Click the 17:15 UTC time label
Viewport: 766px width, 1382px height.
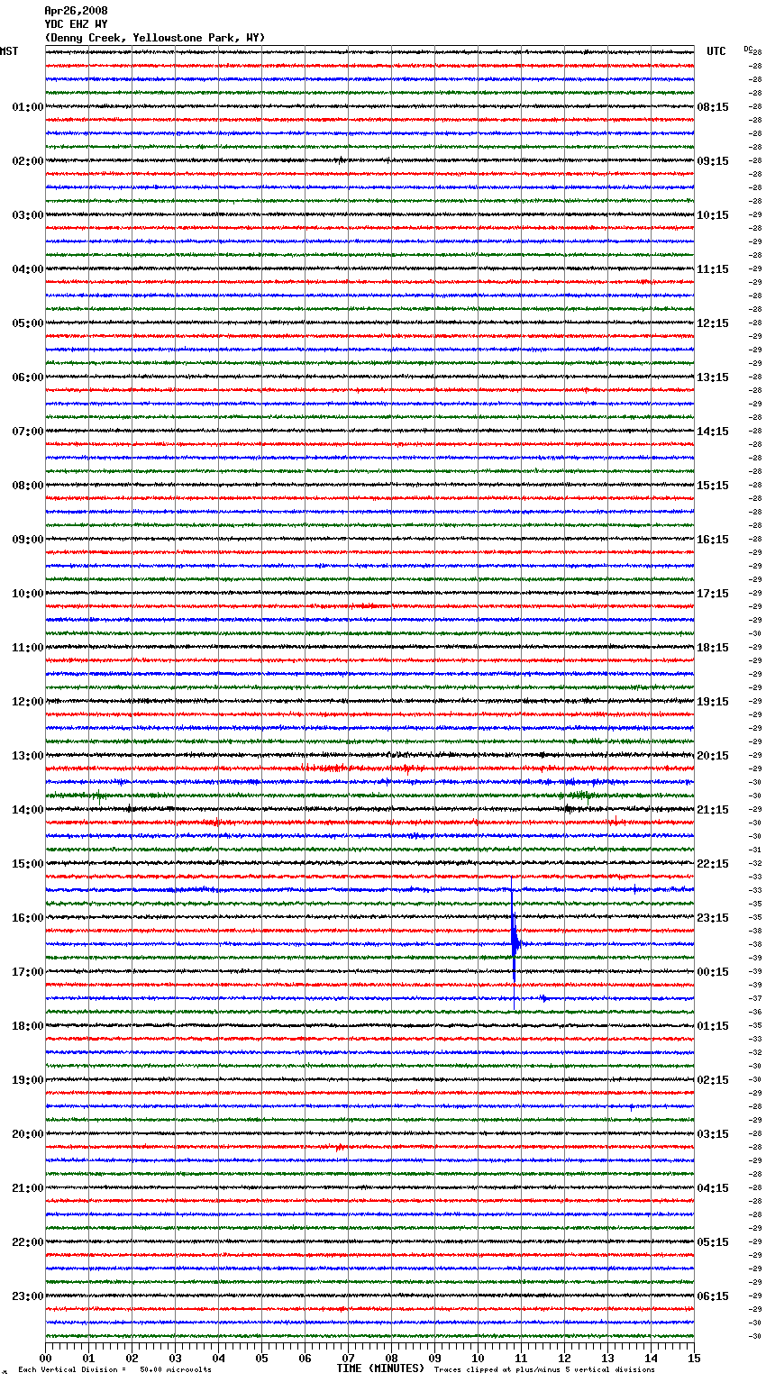click(x=713, y=594)
